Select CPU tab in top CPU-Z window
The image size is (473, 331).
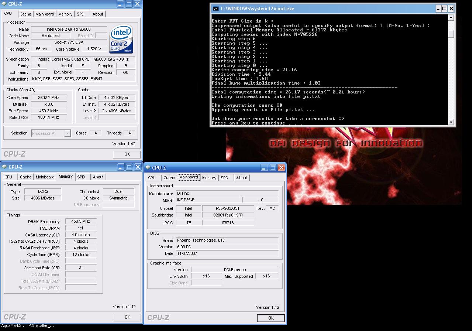coord(8,13)
